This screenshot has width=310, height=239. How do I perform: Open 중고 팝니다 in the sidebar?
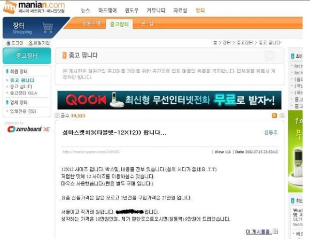(22, 80)
